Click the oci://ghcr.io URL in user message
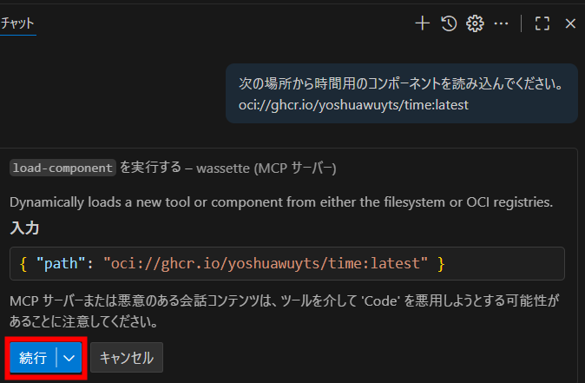585x383 pixels. (x=353, y=105)
